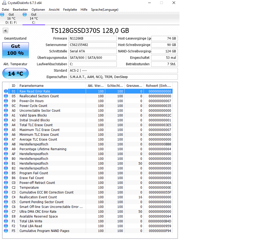Click status orb of Temperature row
This screenshot has width=270, height=240.
pos(6,187)
